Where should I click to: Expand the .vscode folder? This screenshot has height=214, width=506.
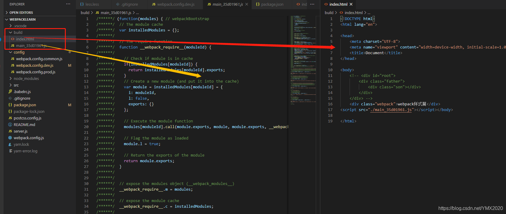click(x=40, y=26)
